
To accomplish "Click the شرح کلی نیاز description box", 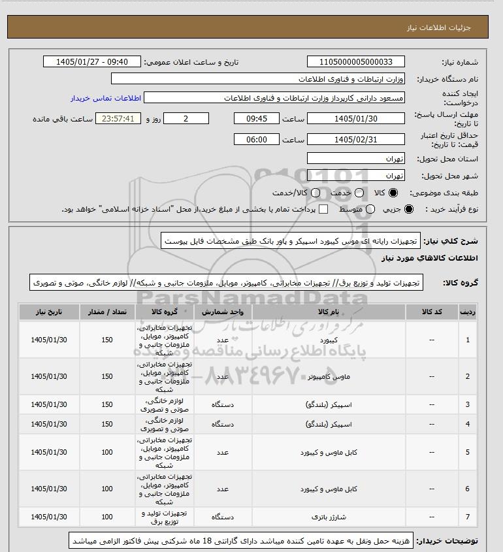I will (291, 241).
